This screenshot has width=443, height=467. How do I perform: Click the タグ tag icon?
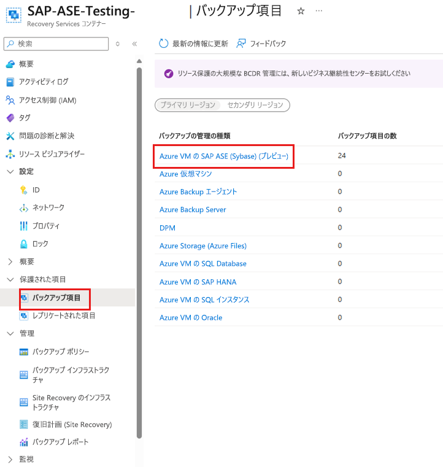coord(10,118)
